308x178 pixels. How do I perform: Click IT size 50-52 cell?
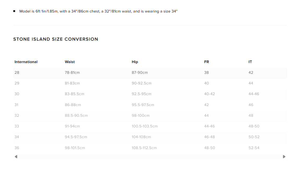tap(254, 137)
